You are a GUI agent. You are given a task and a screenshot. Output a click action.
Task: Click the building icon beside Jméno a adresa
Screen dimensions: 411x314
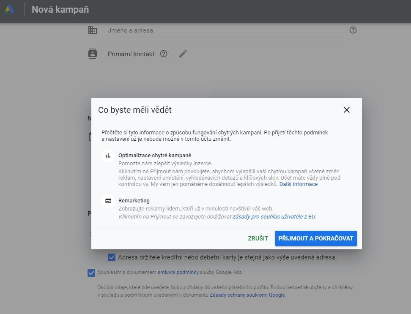pyautogui.click(x=93, y=30)
